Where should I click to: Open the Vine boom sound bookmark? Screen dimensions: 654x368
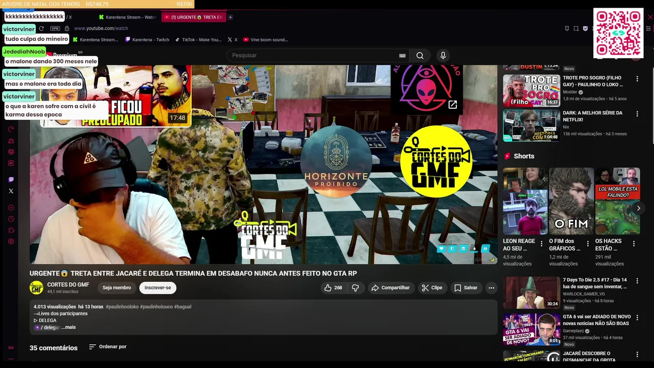(266, 40)
